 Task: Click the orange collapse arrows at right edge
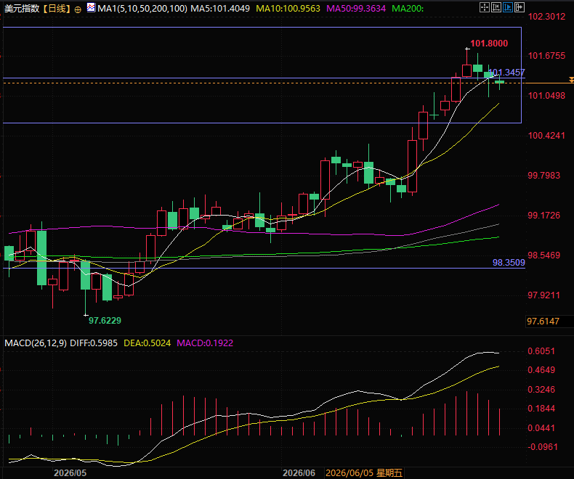[571, 80]
